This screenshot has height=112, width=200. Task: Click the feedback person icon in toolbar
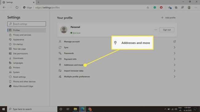(182, 7)
